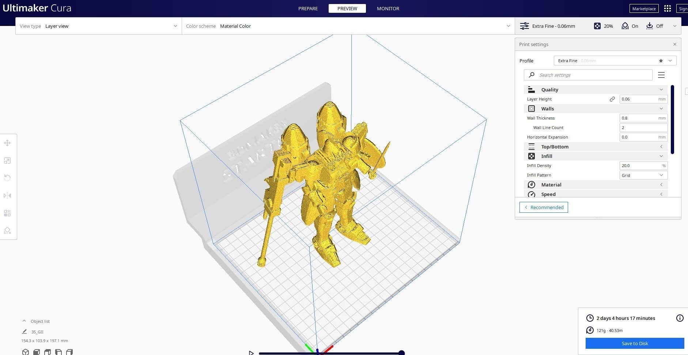Screen dimensions: 688x355
Task: Click the Sign in button
Action: click(683, 8)
